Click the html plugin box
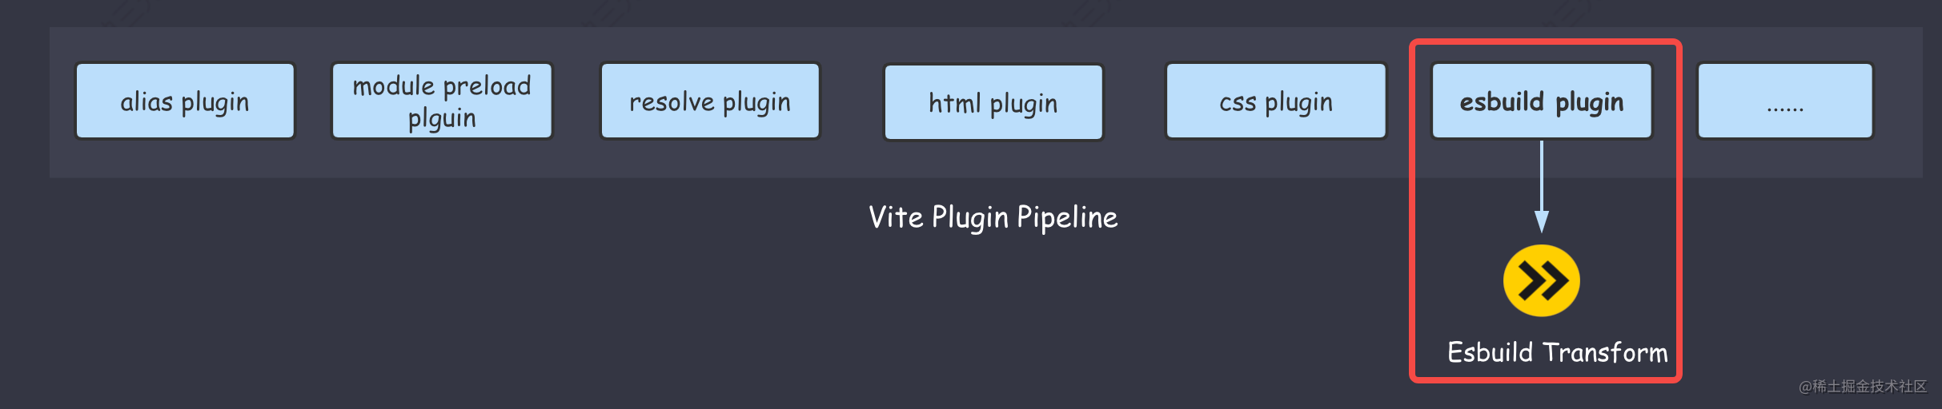The width and height of the screenshot is (1942, 409). click(993, 103)
